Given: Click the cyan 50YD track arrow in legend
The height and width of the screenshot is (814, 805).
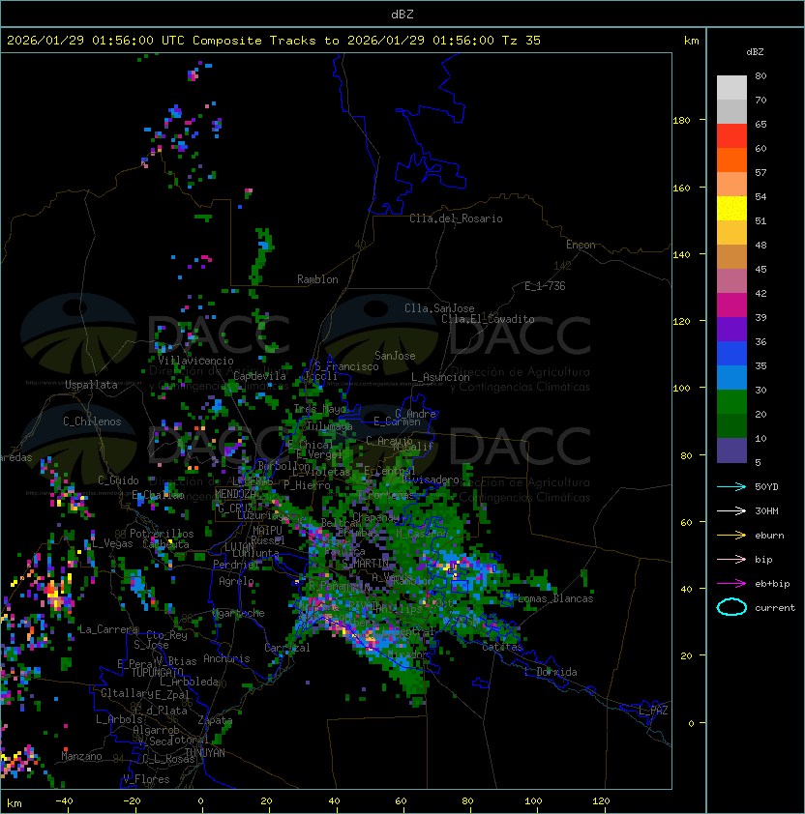Looking at the screenshot, I should click(731, 486).
